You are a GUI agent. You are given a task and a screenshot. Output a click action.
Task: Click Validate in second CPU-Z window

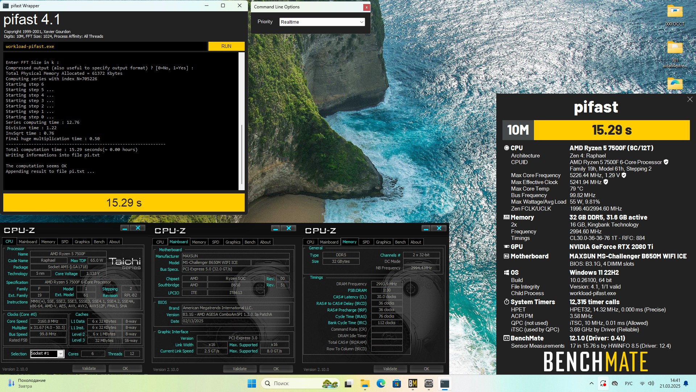(240, 369)
